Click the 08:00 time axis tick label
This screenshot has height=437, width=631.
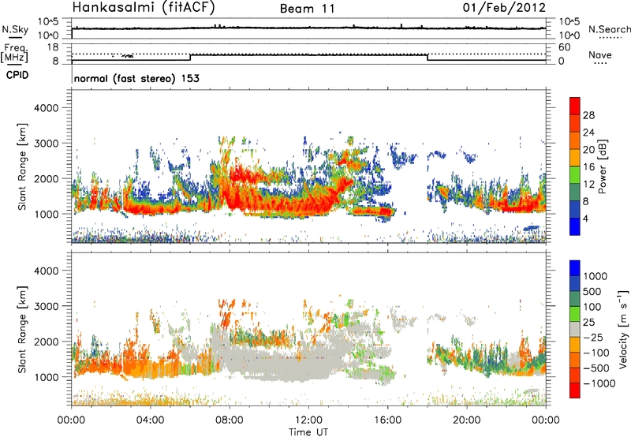click(230, 420)
